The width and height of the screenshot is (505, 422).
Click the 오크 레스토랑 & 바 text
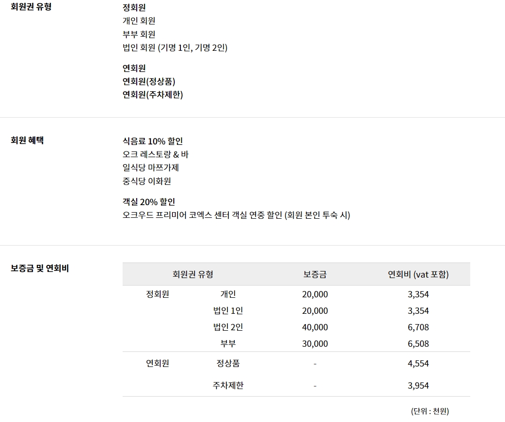(x=155, y=154)
